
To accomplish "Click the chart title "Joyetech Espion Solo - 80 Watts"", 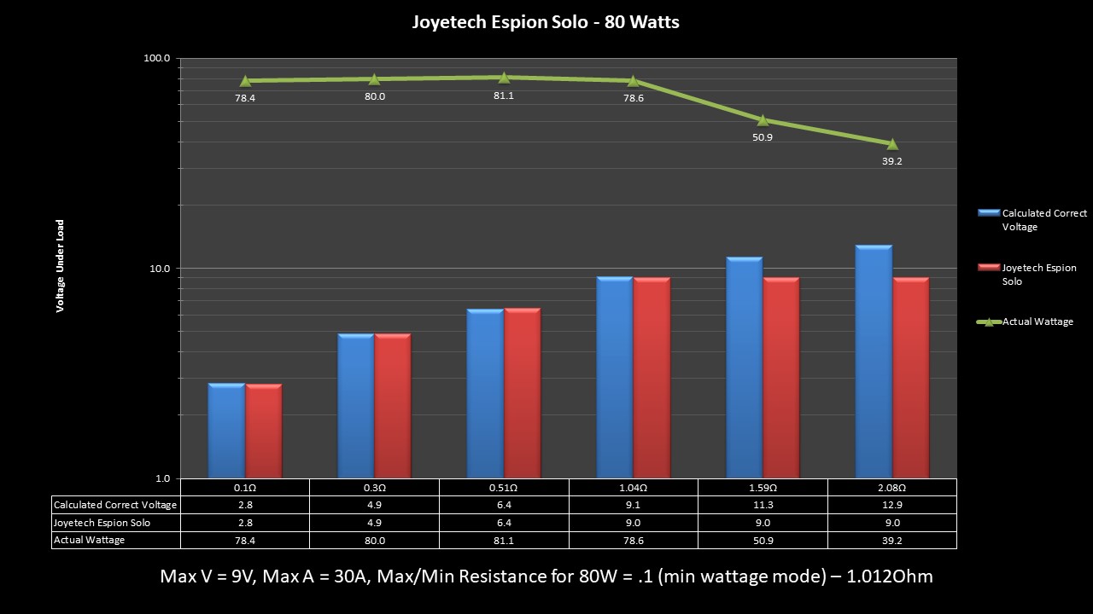I will pyautogui.click(x=546, y=23).
